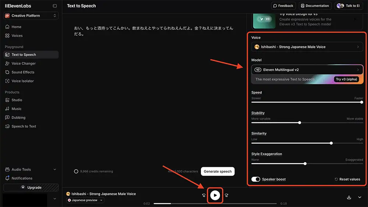Click the Audio Tools icon
The height and width of the screenshot is (207, 368).
click(7, 169)
